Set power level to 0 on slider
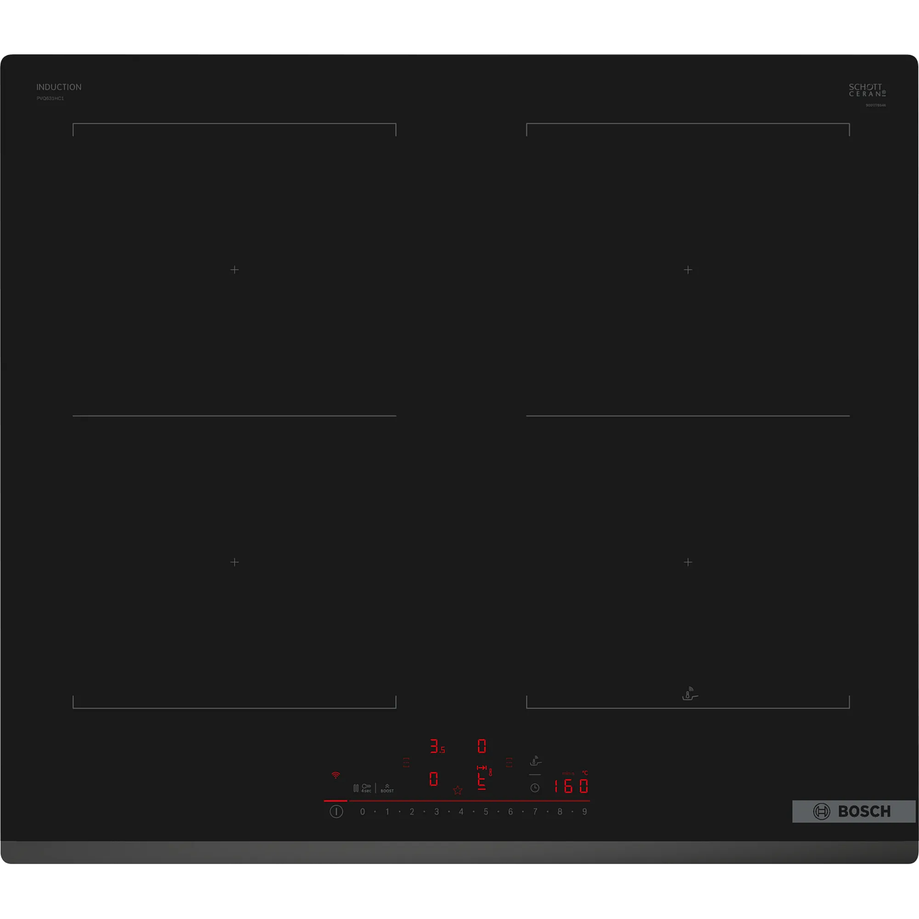This screenshot has width=919, height=919. click(363, 812)
